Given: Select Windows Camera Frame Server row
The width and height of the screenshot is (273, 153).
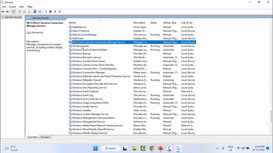Looking at the screenshot, I should point(132,61).
